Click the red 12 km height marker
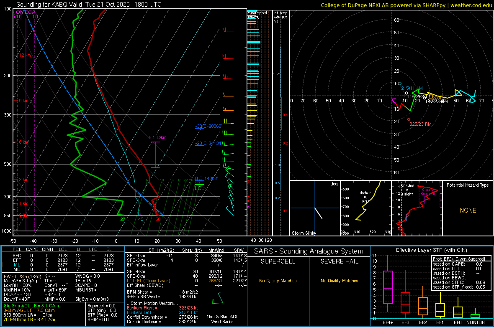This screenshot has height=327, width=494. click(24, 56)
